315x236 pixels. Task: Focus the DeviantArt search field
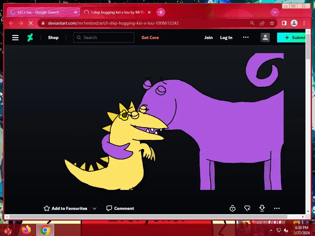point(104,37)
